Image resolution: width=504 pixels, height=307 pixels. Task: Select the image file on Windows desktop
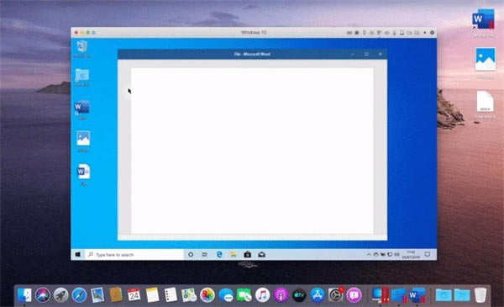[83, 141]
